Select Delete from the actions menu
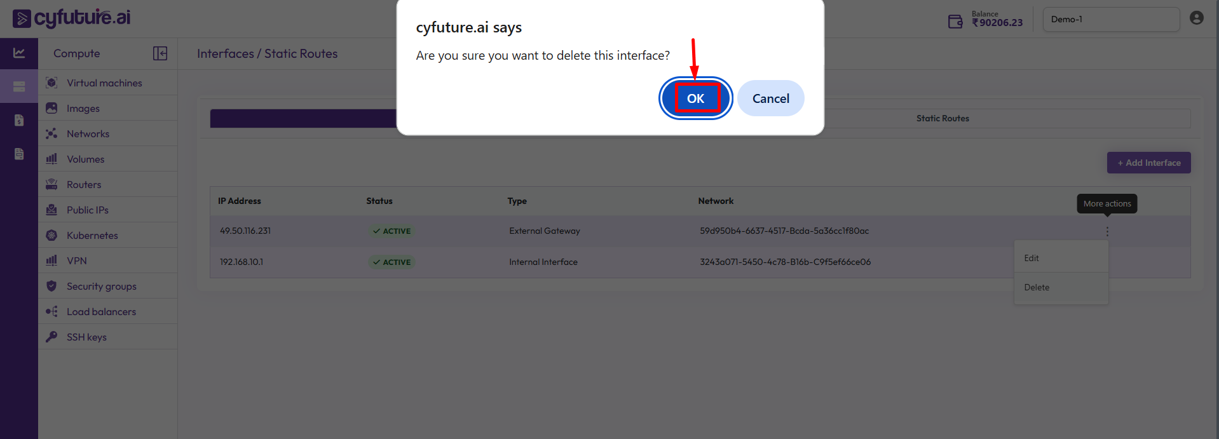Viewport: 1219px width, 439px height. (1037, 288)
